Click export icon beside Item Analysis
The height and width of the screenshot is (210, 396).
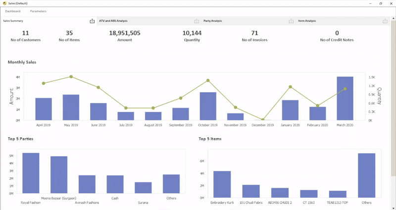(x=385, y=21)
